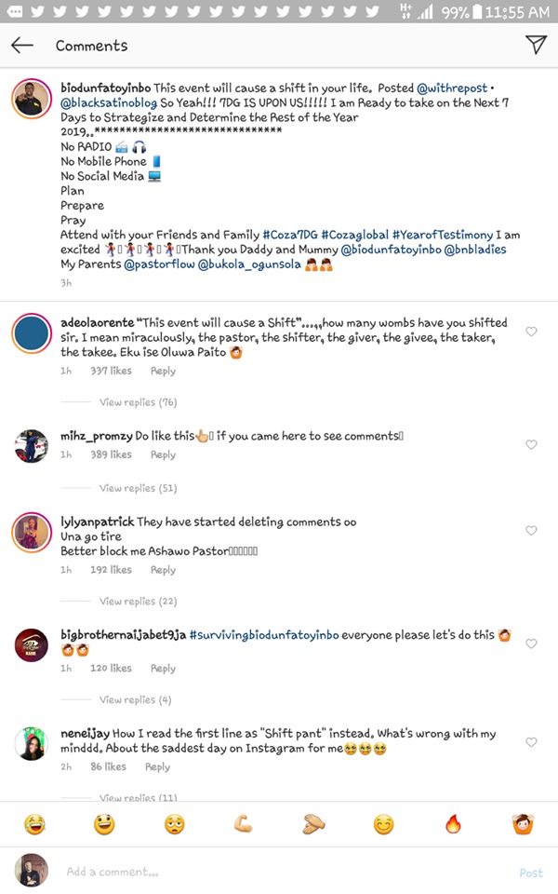This screenshot has width=558, height=894.
Task: Insert the laughing tears emoji
Action: [35, 824]
